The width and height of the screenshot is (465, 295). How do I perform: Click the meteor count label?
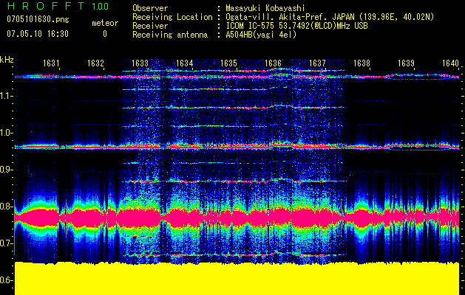click(x=105, y=23)
